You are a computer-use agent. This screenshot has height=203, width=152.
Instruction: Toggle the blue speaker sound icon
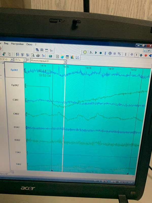pyautogui.click(x=150, y=56)
